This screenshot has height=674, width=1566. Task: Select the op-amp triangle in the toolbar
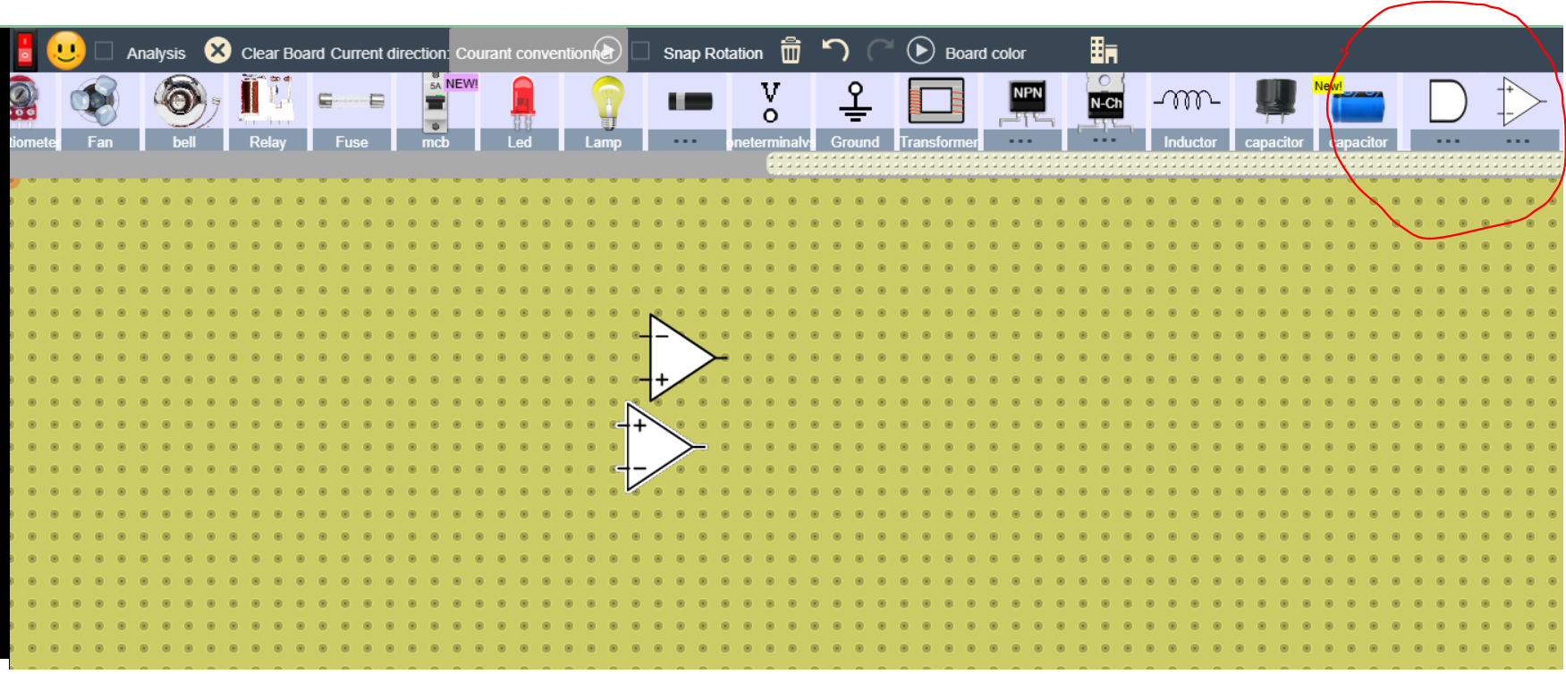coord(1519,101)
